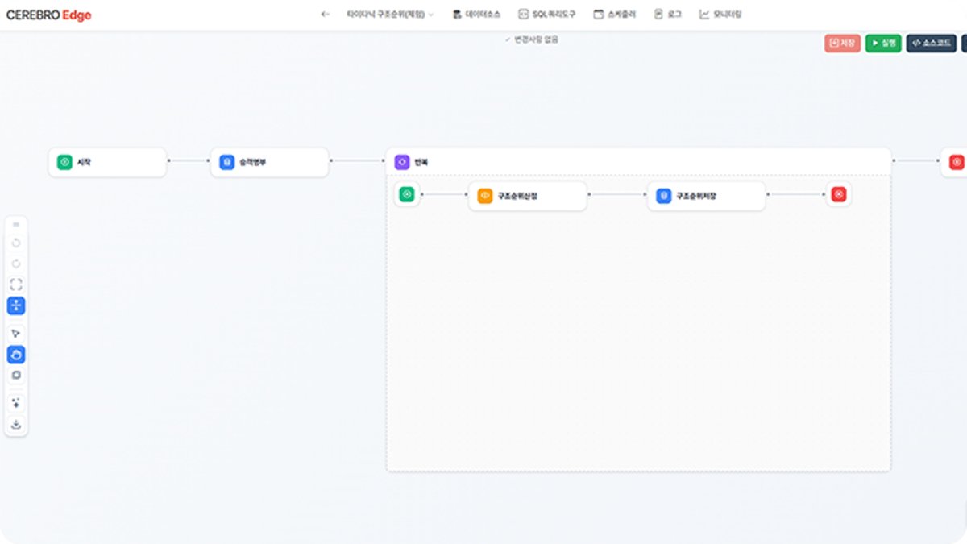Click the redo icon in left toolbar
967x544 pixels.
pyautogui.click(x=16, y=264)
